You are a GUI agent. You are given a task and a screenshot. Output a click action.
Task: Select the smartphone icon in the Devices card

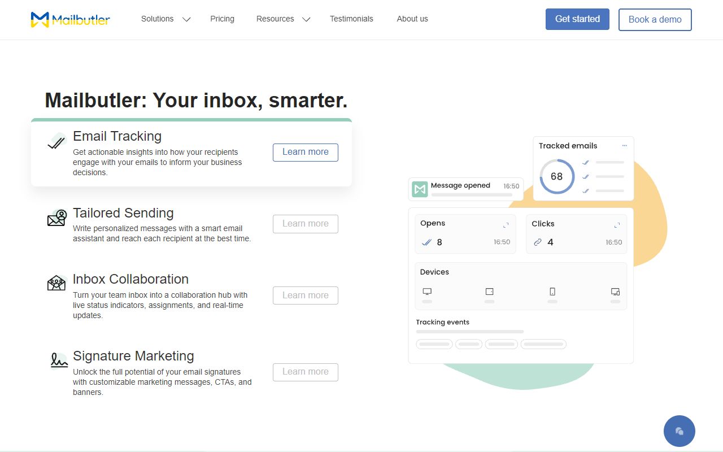click(552, 292)
